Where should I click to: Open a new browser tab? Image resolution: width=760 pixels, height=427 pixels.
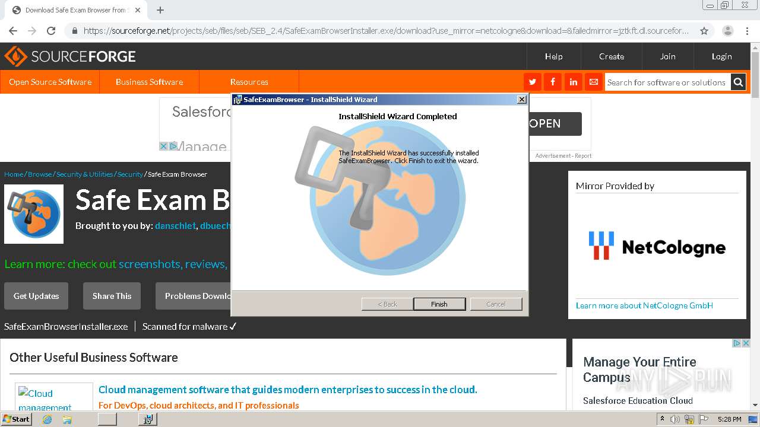coord(160,10)
